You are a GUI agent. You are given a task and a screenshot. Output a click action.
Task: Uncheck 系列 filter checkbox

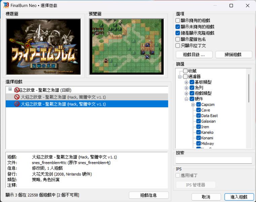[192, 88]
